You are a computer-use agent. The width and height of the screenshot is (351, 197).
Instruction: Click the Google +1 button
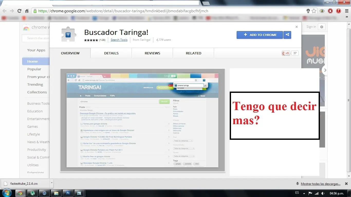286,53
